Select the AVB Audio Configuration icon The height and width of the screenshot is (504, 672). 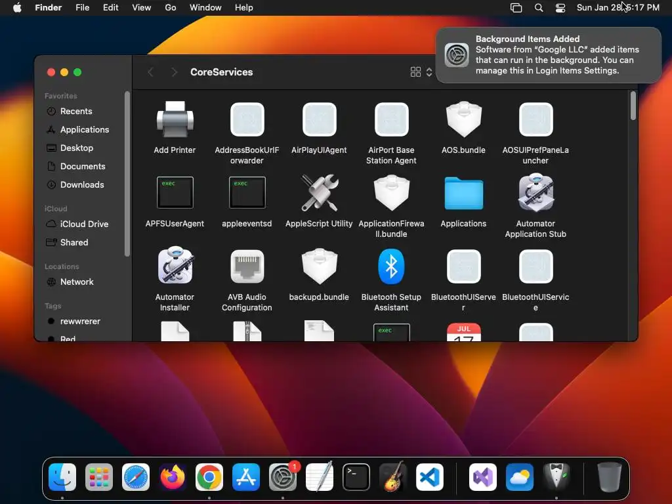pos(247,266)
